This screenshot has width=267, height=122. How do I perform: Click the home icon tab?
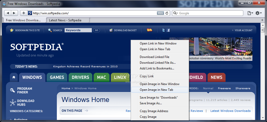14,77
